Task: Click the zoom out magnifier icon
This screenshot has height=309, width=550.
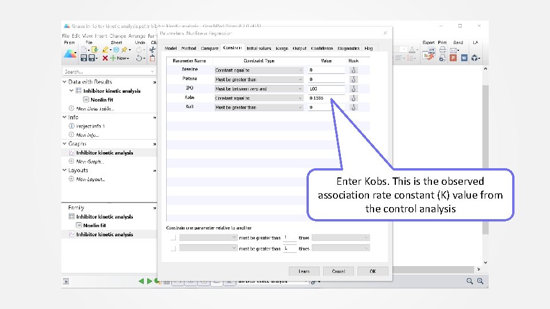Action: coord(470,281)
